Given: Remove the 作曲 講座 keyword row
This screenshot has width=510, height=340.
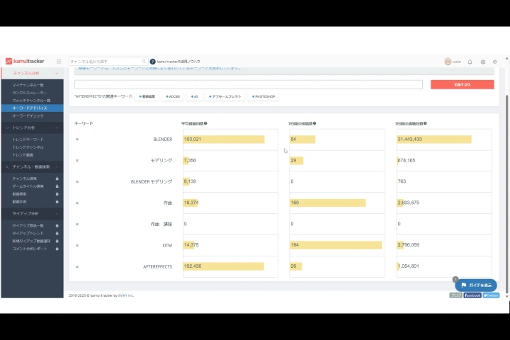Looking at the screenshot, I should click(77, 224).
